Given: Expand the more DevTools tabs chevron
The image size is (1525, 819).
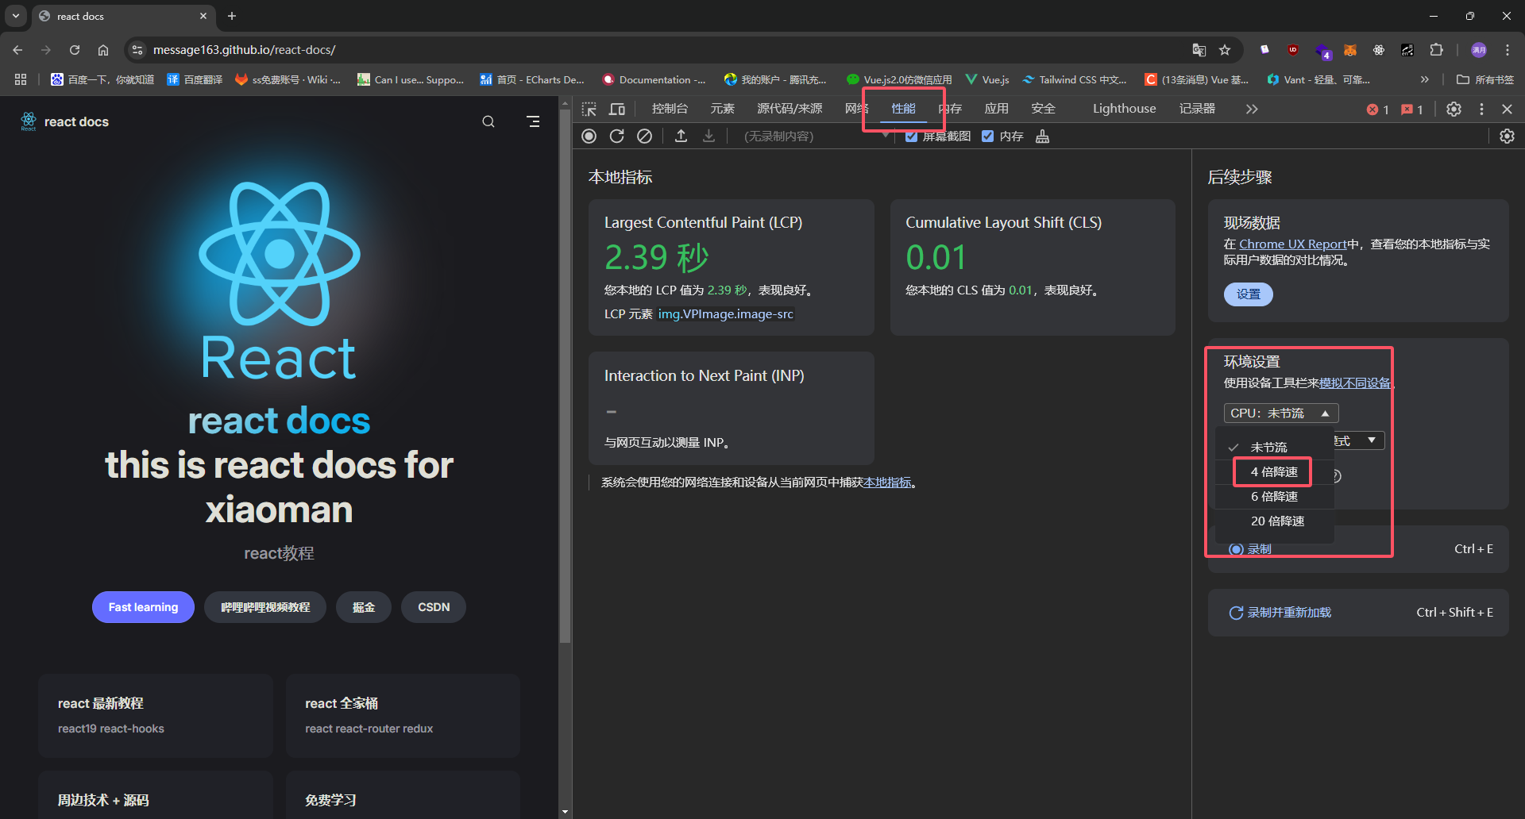Looking at the screenshot, I should (1252, 109).
